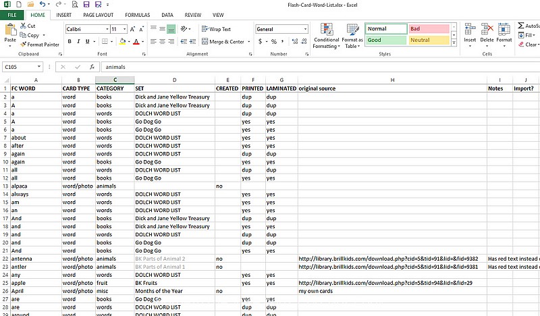Toggle Underline formatting
Image resolution: width=540 pixels, height=316 pixels.
(x=88, y=42)
